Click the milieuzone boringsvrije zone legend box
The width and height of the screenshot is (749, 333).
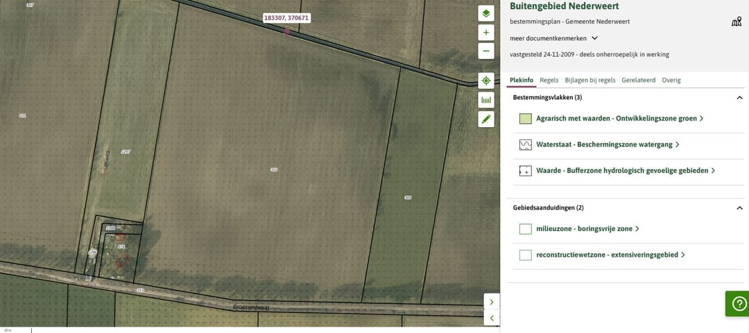tap(526, 229)
